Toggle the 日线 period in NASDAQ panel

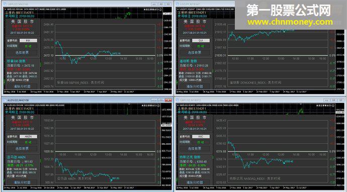(x=201, y=142)
